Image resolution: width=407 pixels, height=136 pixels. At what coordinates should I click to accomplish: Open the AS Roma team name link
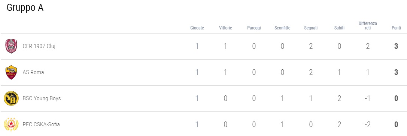pyautogui.click(x=33, y=72)
